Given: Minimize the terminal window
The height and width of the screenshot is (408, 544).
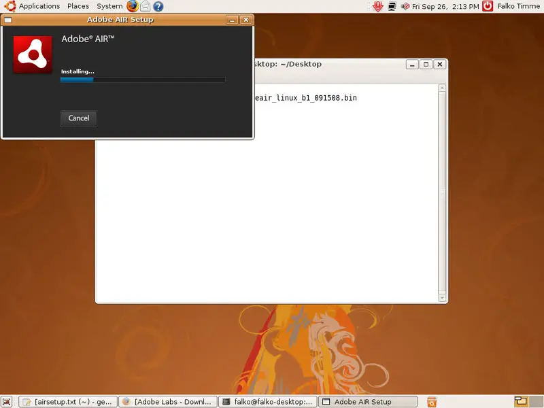Looking at the screenshot, I should click(412, 64).
